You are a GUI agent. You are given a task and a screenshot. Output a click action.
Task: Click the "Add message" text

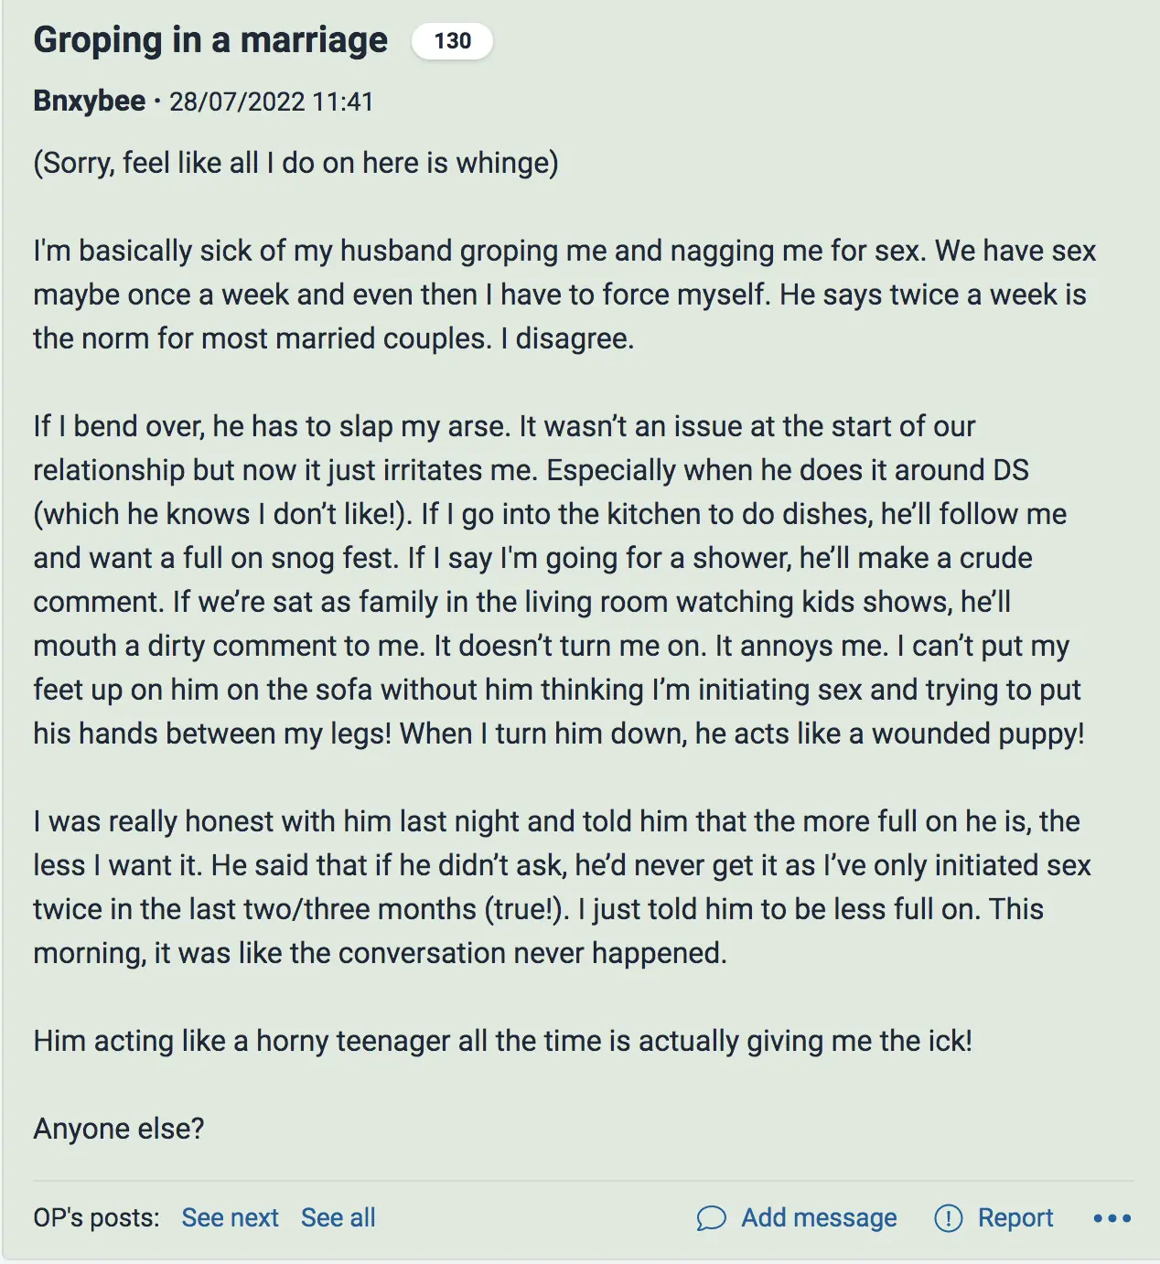pyautogui.click(x=819, y=1218)
